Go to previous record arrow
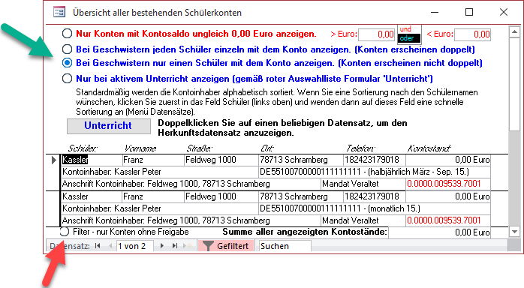Screen dimensions: 524x288 coord(110,246)
